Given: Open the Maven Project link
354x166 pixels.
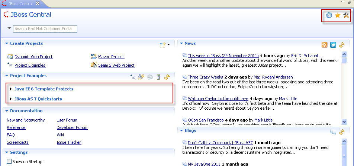Looking at the screenshot, I should (x=111, y=57).
